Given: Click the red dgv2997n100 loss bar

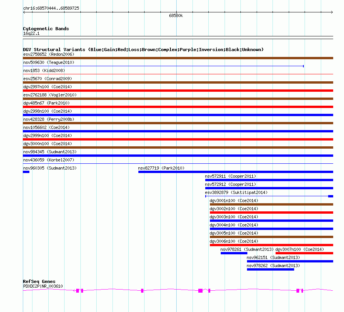Looking at the screenshot, I should (178, 91).
